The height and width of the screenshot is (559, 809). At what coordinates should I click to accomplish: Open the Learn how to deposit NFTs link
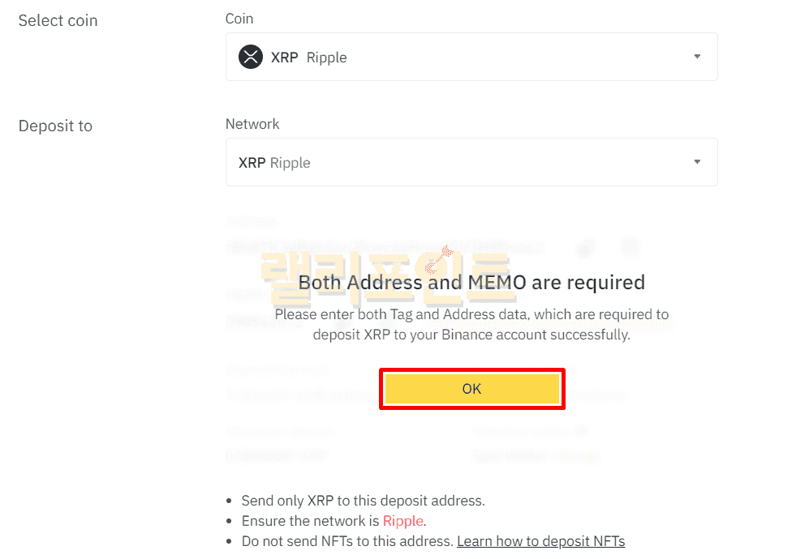(x=540, y=541)
